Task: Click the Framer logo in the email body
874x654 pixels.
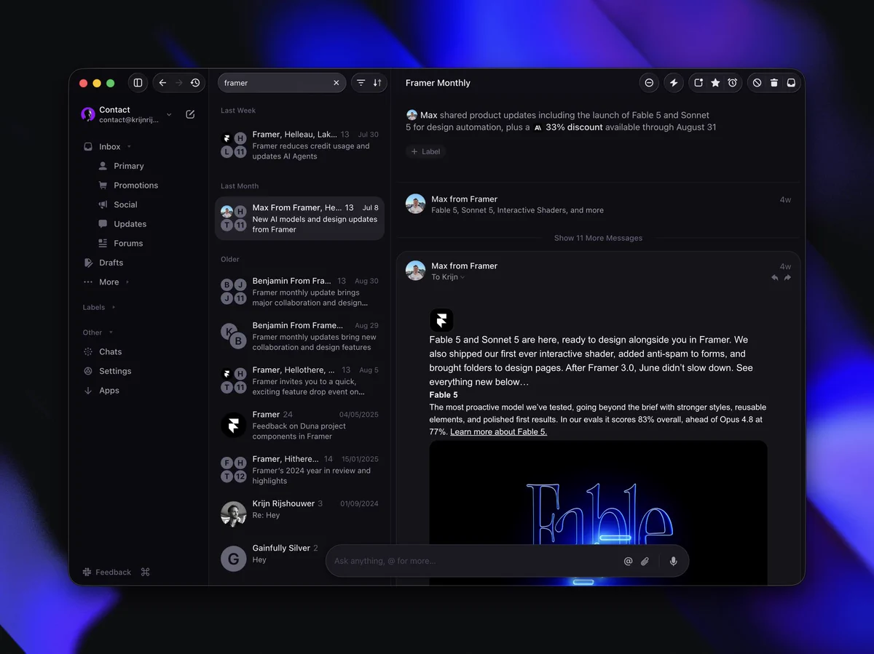Action: [x=441, y=320]
